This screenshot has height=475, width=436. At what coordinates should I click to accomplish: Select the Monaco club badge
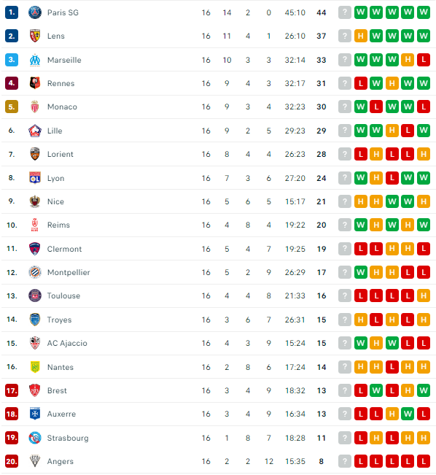(35, 107)
